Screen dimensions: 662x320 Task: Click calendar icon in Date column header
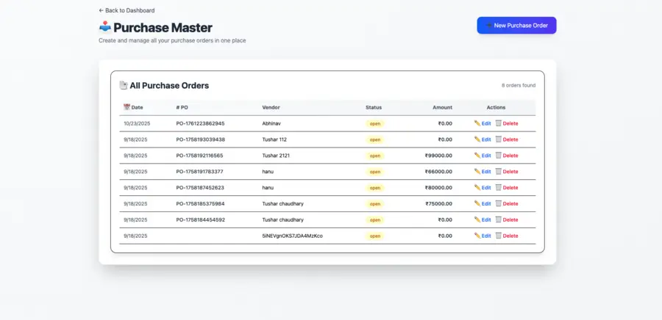pos(127,107)
